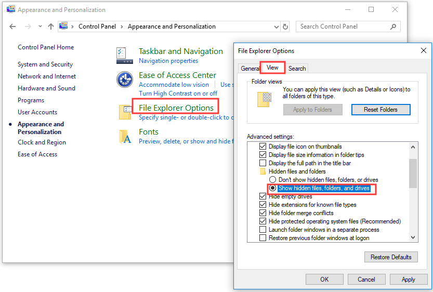Go back with the back arrow
Screen dimensions: 433x292
(x=12, y=26)
